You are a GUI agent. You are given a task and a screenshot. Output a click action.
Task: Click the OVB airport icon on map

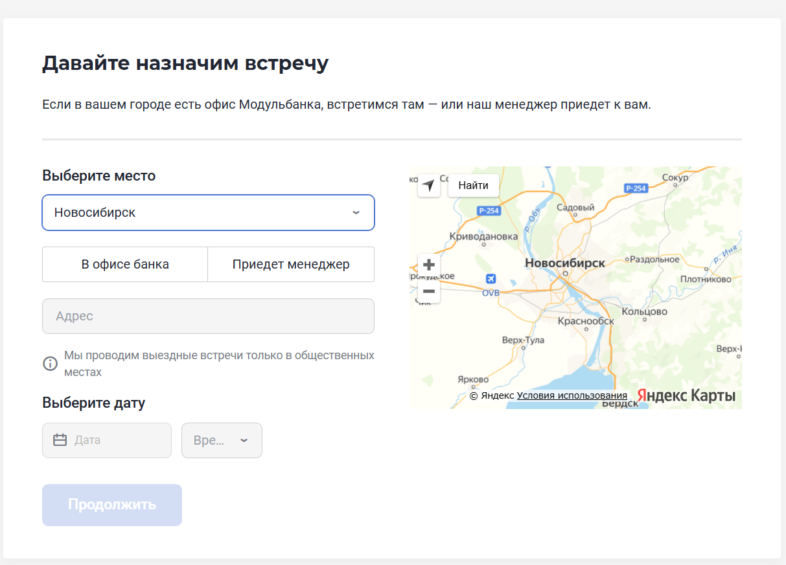(491, 278)
